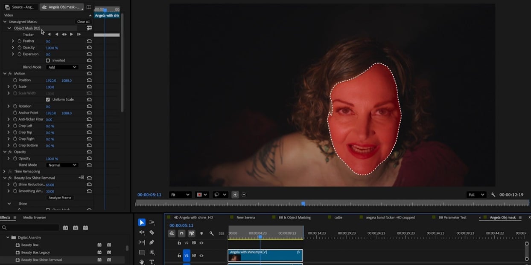Image resolution: width=531 pixels, height=265 pixels.
Task: Toggle timeline snapping magnet icon
Action: [x=181, y=233]
